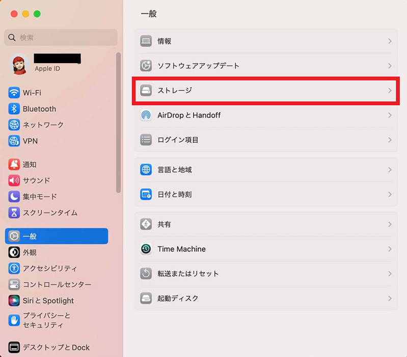Click the Apple ID avatar picture
The height and width of the screenshot is (357, 407).
pyautogui.click(x=19, y=64)
